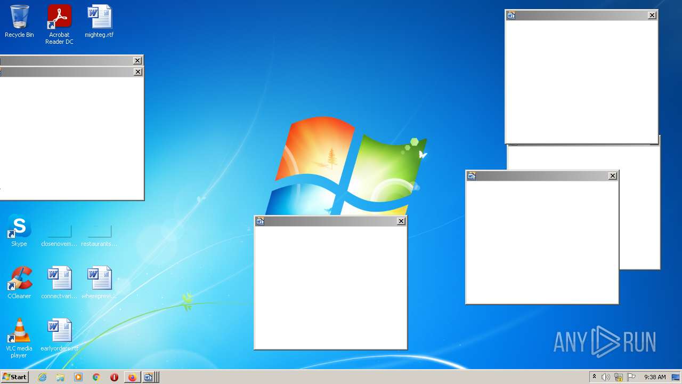
Task: Select the earlyorderer.rtf document
Action: pyautogui.click(x=59, y=335)
